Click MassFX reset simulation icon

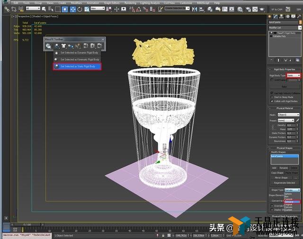coord(86,46)
